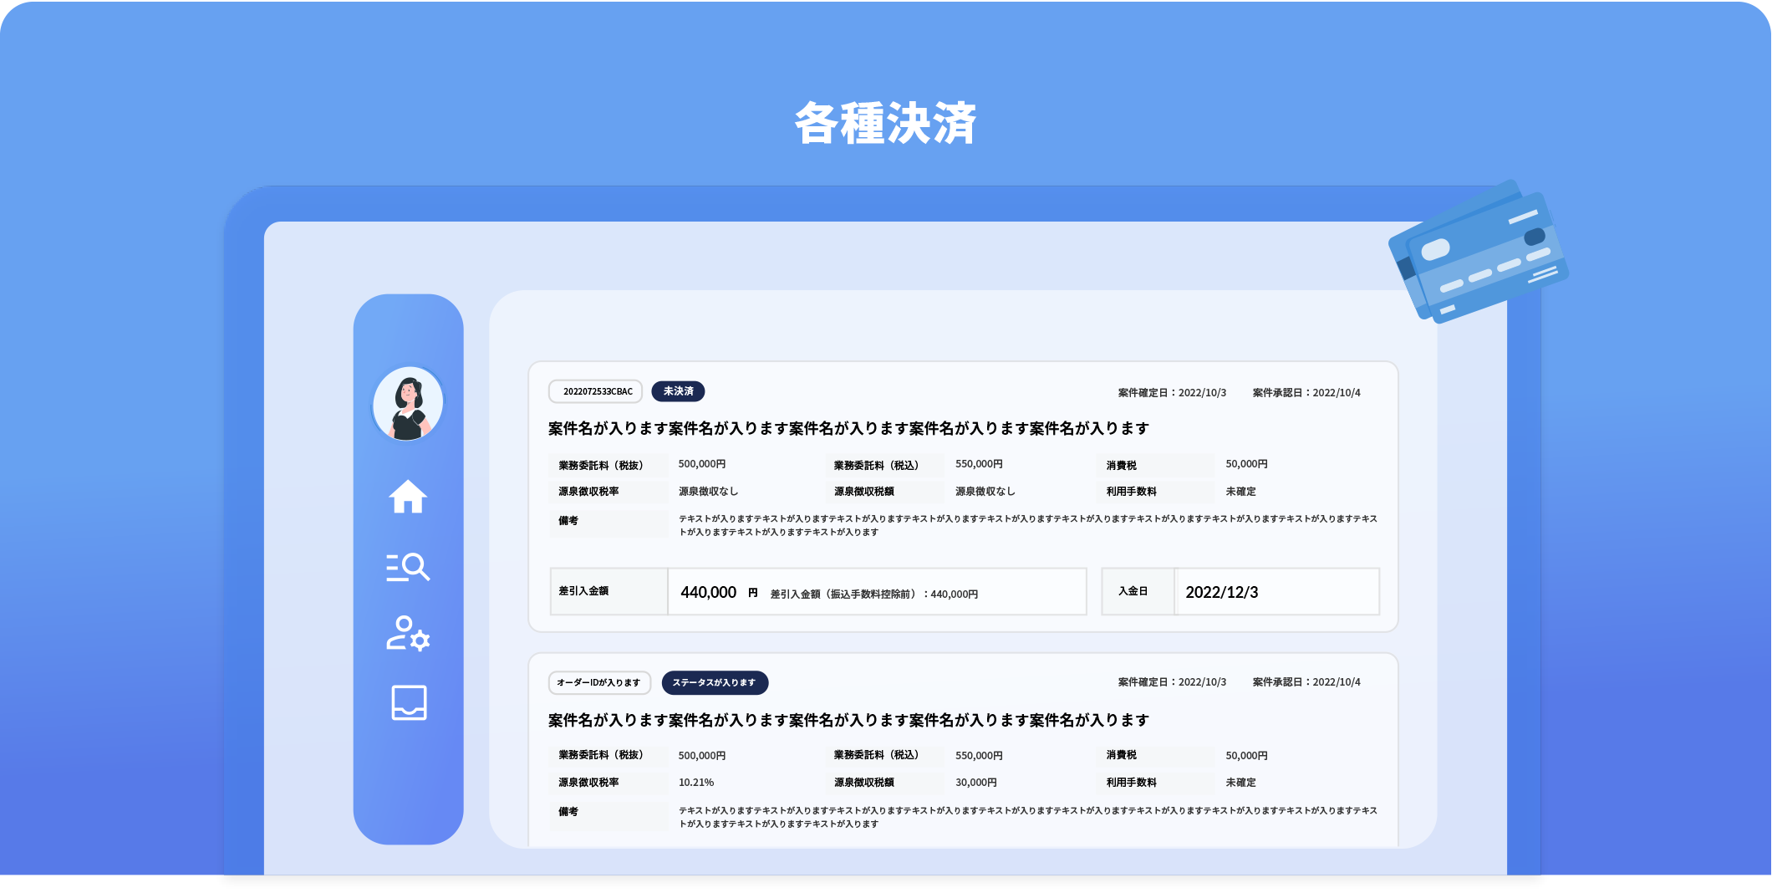1772x893 pixels.
Task: Click 案件確定日：2022/10/3 in first card
Action: tap(1172, 392)
